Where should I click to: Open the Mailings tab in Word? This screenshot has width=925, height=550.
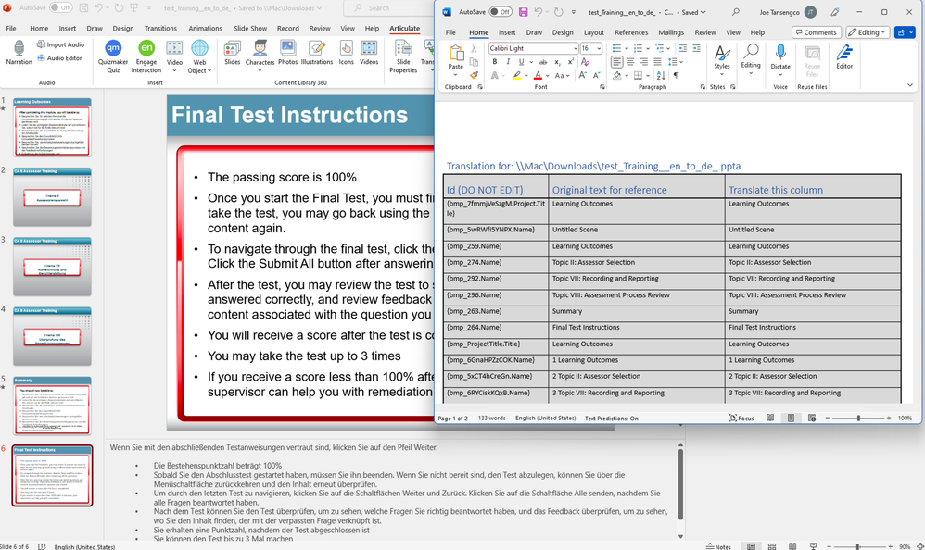[x=671, y=32]
